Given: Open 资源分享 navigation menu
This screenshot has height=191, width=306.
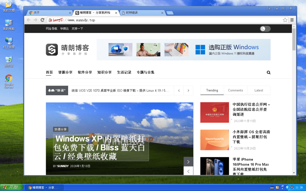Looking at the screenshot, I should coord(65,72).
